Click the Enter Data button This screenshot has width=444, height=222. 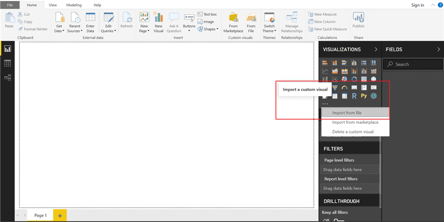[90, 23]
